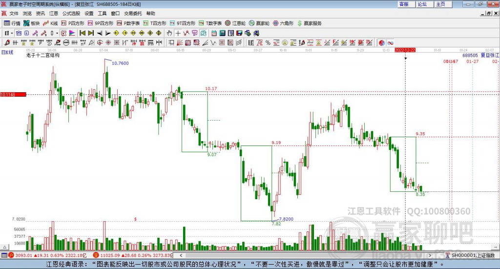Open the 江恩轮 Gann wheel
Viewport: 500px width, 269px height.
(235, 23)
